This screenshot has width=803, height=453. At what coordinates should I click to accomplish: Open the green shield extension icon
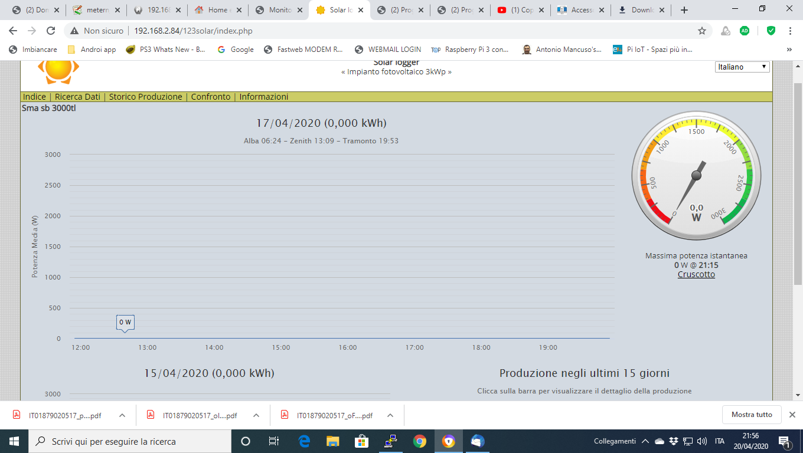(771, 31)
